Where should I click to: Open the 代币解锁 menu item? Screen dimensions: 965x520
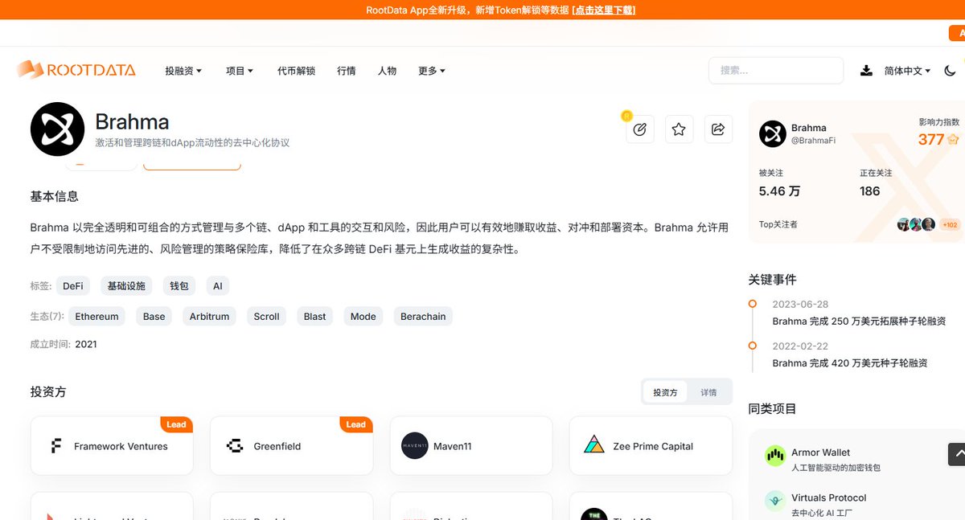296,71
